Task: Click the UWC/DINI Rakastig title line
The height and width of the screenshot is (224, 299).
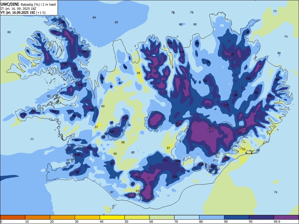Action: click(x=28, y=4)
